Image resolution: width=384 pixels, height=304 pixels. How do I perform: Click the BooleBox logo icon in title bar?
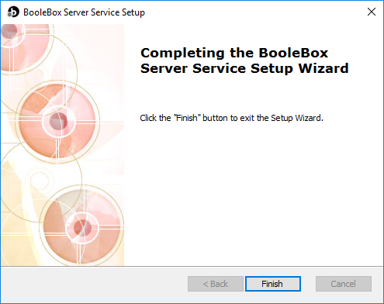pyautogui.click(x=13, y=12)
